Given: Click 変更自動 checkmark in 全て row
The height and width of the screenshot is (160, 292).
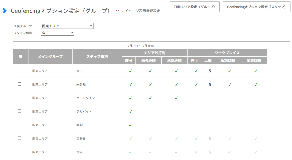Looking at the screenshot, I should 256,71.
